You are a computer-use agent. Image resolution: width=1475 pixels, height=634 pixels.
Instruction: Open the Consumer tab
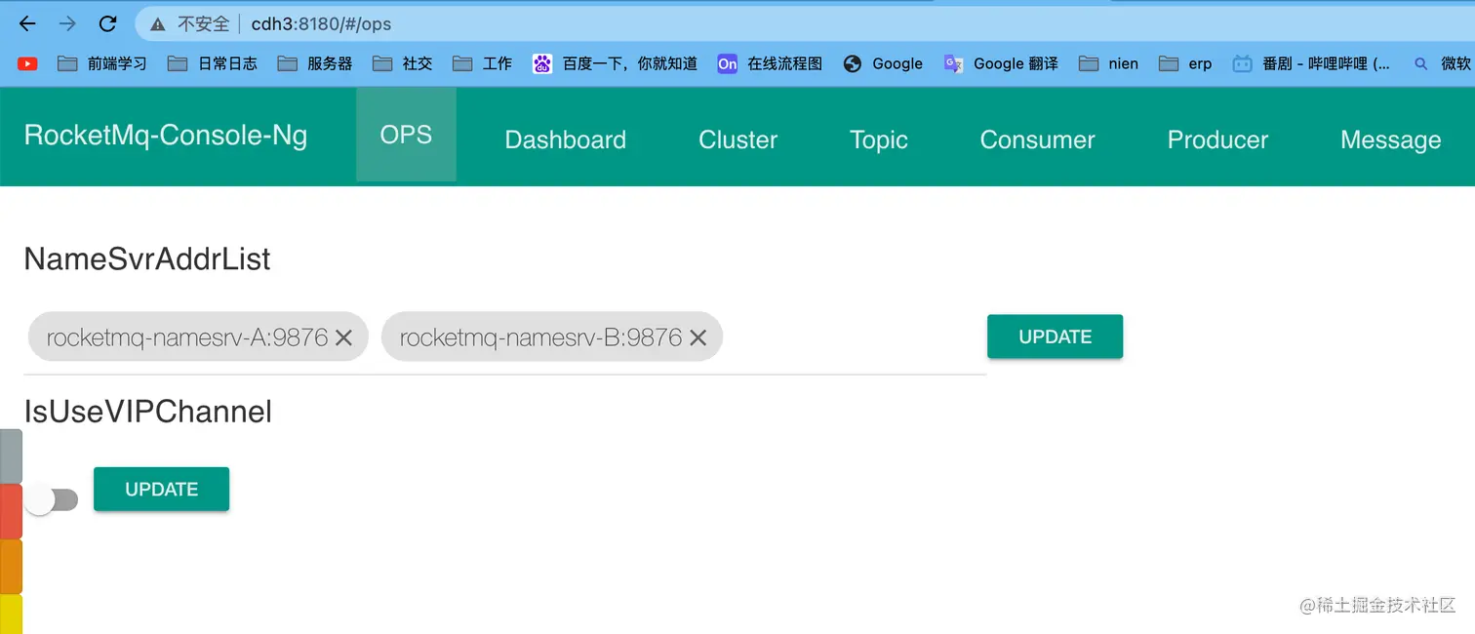(x=1037, y=139)
